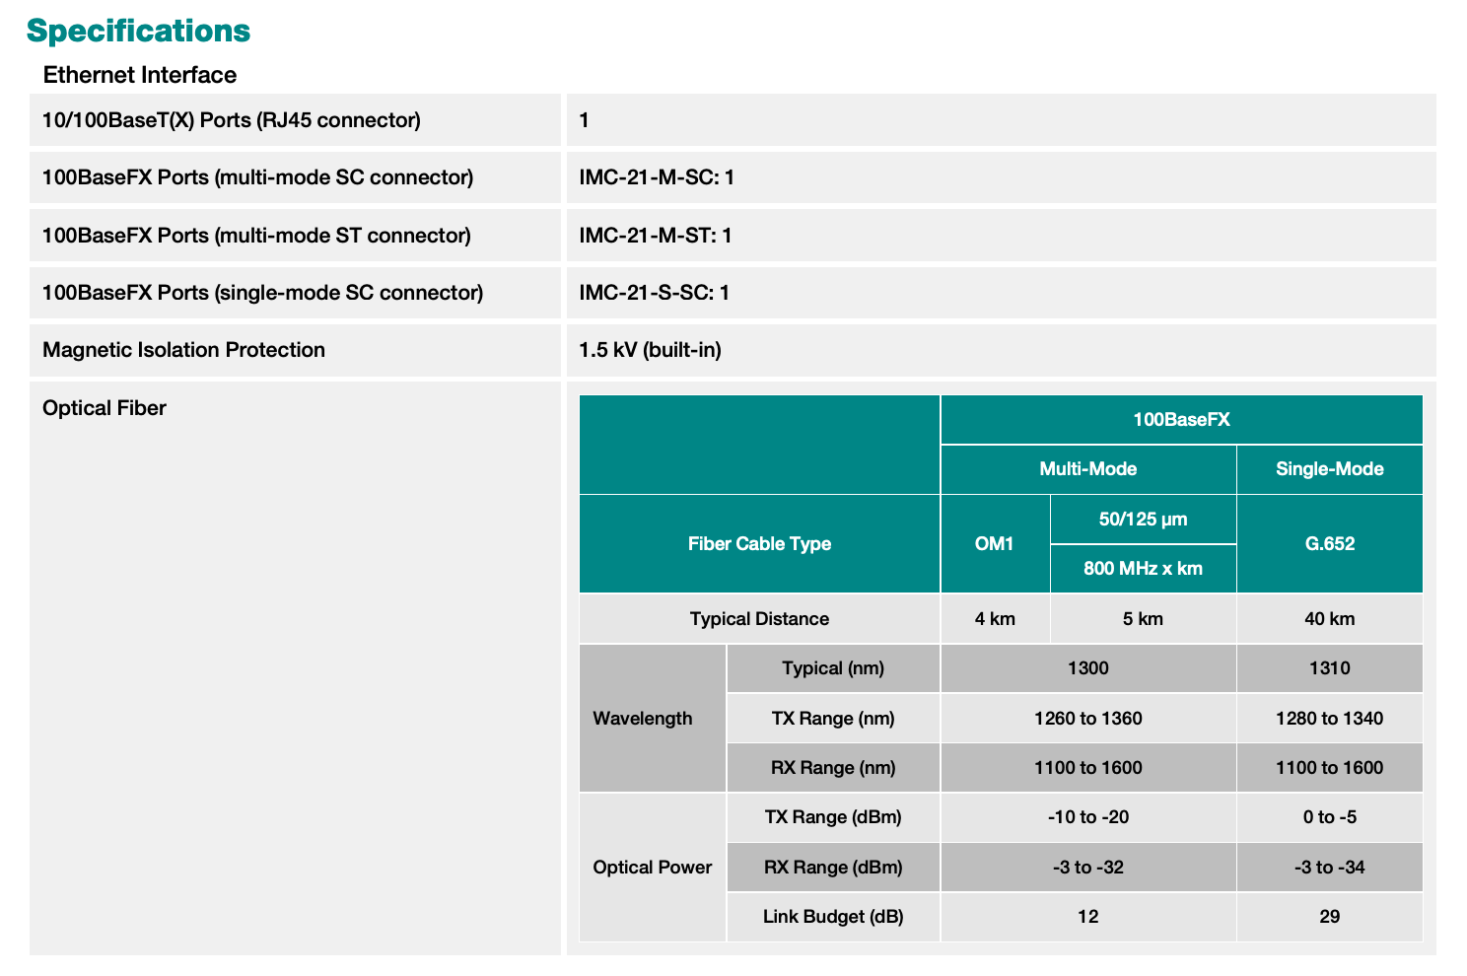Click the Magnetic Isolation Protection label

pos(183,350)
